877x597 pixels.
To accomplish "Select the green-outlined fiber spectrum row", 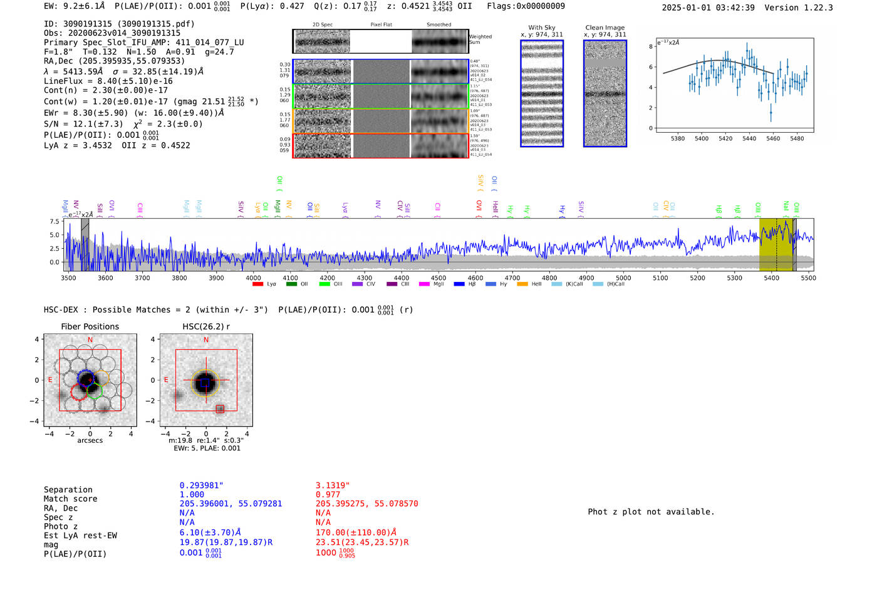I will (381, 96).
